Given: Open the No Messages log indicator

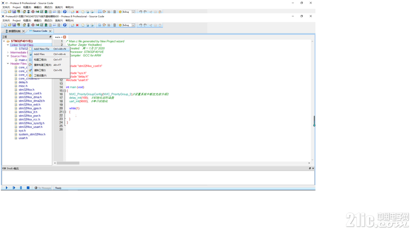Looking at the screenshot, I should (x=43, y=188).
